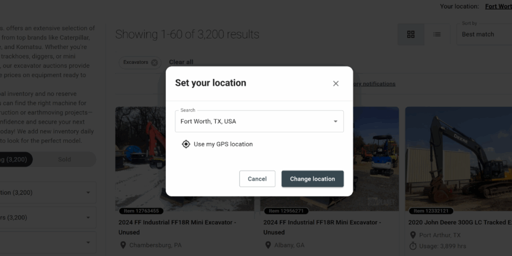This screenshot has height=256, width=512.
Task: Open the location search dropdown arrow
Action: 335,121
